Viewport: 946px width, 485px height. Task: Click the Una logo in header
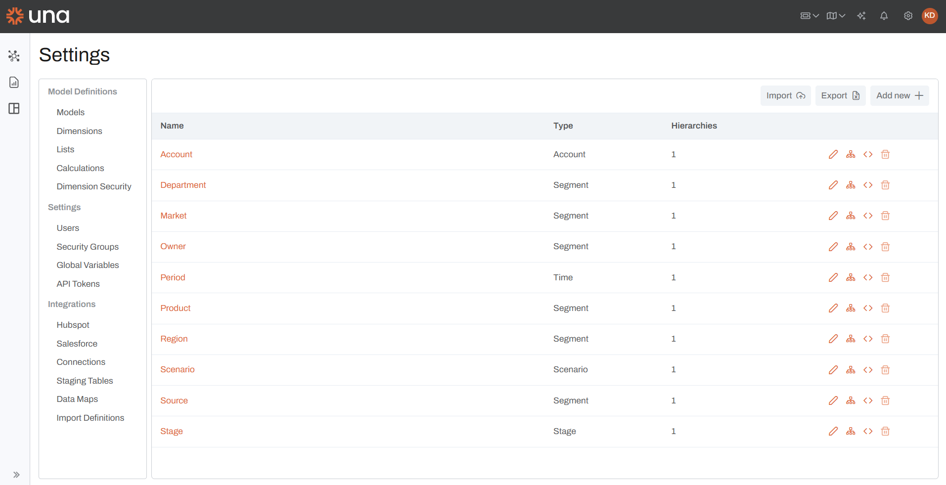38,16
